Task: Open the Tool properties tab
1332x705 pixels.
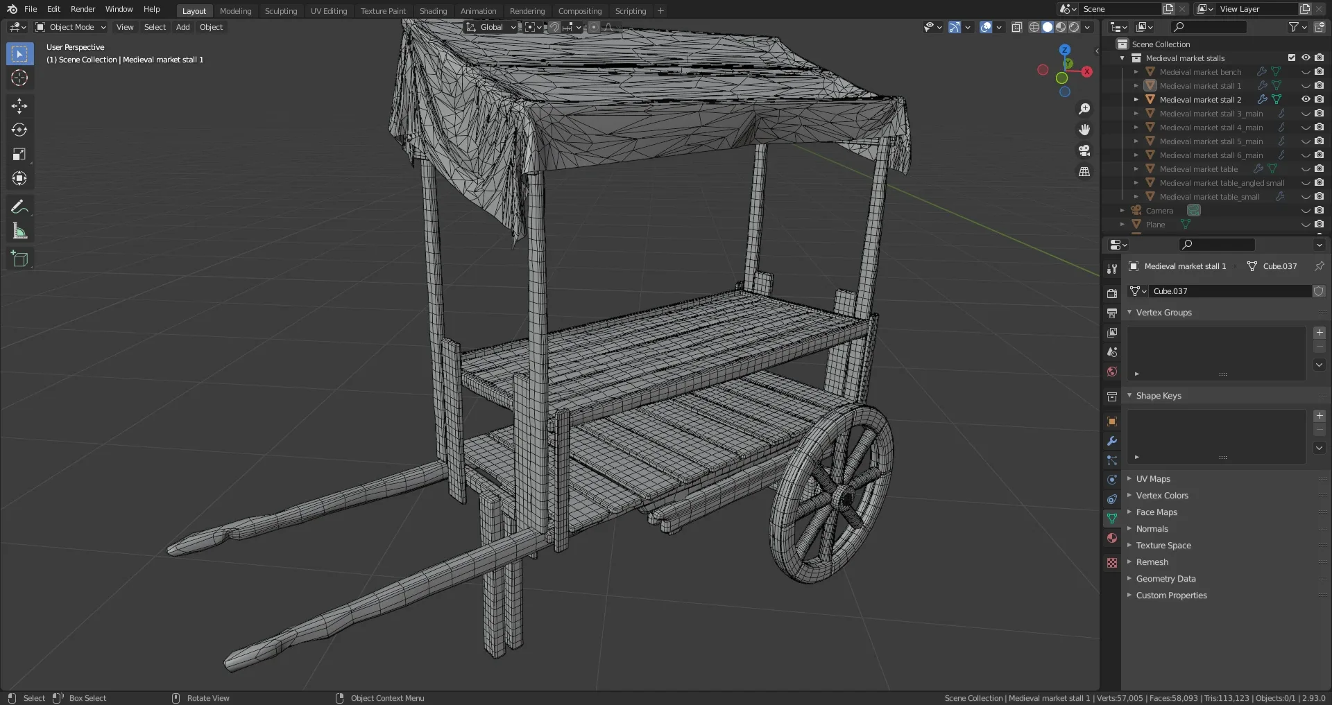Action: [x=1112, y=269]
